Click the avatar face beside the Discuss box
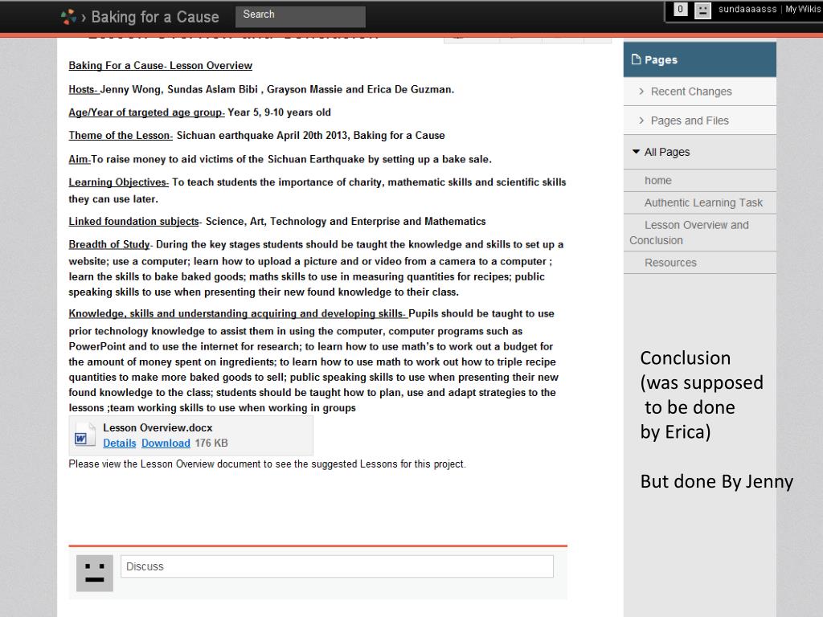The height and width of the screenshot is (617, 823). [95, 573]
